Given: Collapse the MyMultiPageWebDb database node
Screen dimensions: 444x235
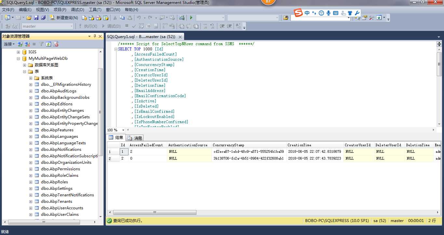Looking at the screenshot, I should coord(18,59).
